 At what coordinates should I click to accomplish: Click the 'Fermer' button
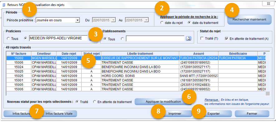point(252,114)
